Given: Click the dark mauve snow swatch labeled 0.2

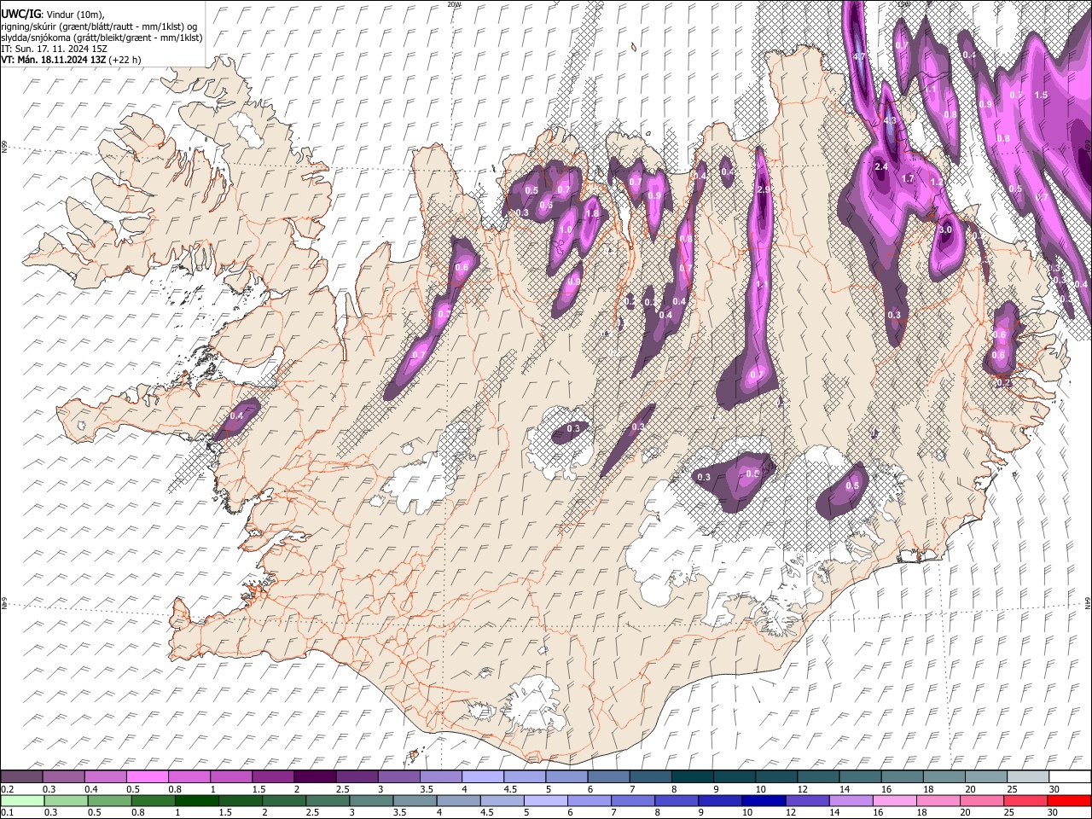Looking at the screenshot, I should click(x=21, y=777).
